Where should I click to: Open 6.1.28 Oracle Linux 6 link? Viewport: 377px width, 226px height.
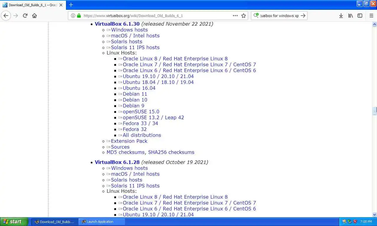(x=189, y=209)
